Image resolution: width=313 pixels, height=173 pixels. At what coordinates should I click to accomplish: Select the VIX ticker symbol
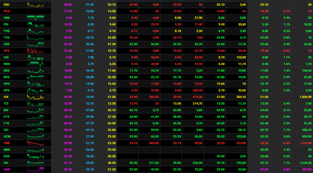[6, 97]
